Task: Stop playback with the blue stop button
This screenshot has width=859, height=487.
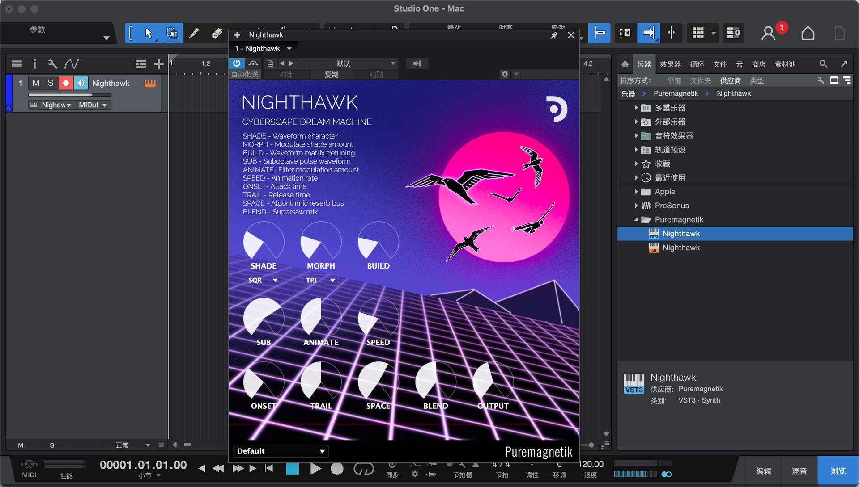Action: pos(293,469)
